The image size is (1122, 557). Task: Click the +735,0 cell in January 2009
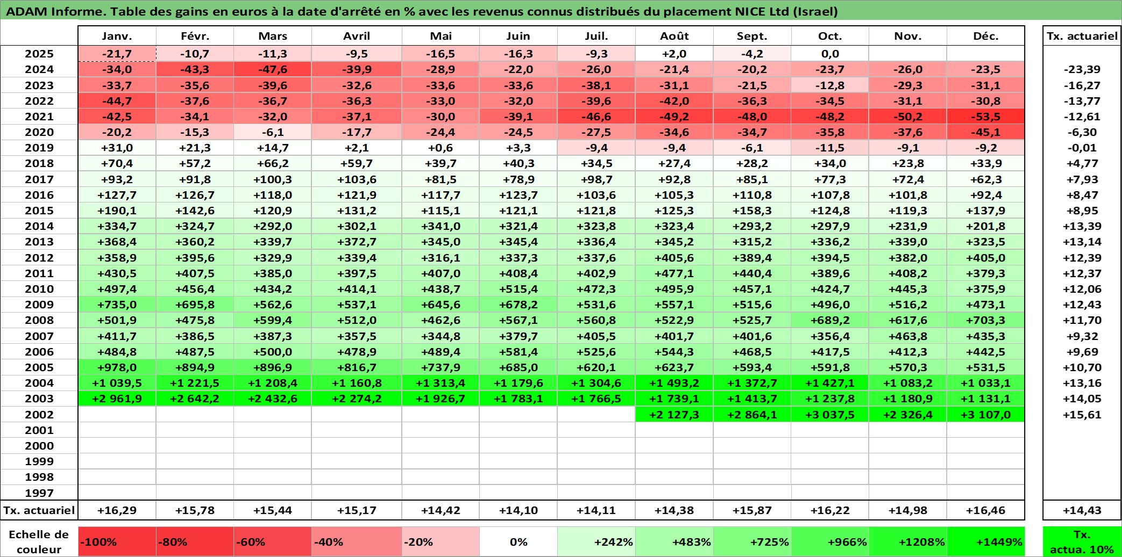click(x=117, y=305)
